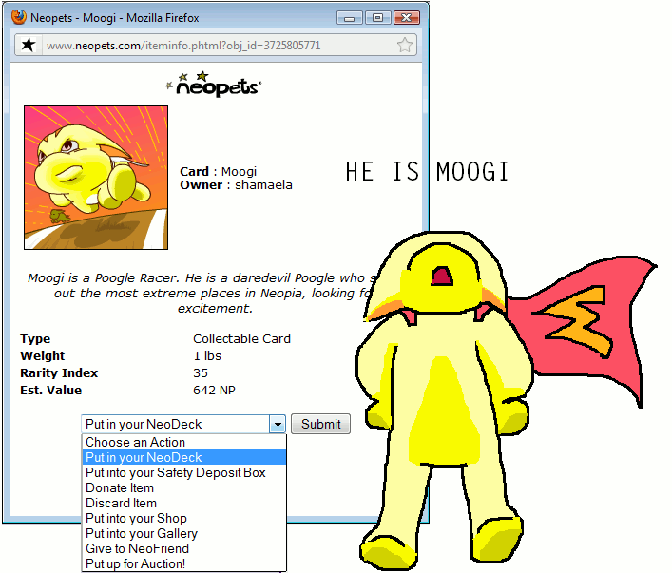
Task: Click the Rarity Index value '35'
Action: point(201,372)
